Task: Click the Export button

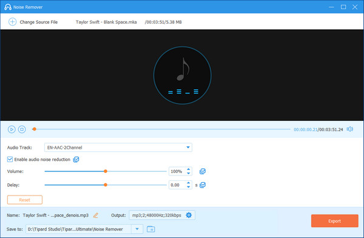Action: coord(334,221)
